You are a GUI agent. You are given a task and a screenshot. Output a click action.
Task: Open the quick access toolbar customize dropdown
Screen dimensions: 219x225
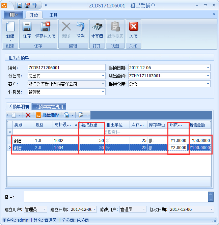pos(46,5)
